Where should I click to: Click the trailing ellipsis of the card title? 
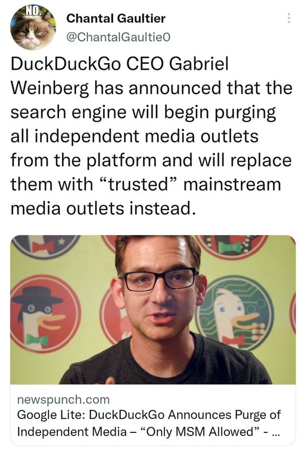(275, 433)
